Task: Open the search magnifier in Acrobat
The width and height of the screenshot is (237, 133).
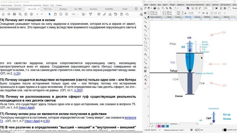Action: coord(20,14)
